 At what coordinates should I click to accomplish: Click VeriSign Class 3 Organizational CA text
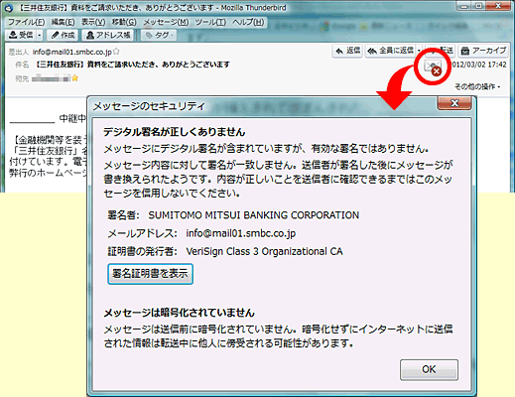(264, 251)
